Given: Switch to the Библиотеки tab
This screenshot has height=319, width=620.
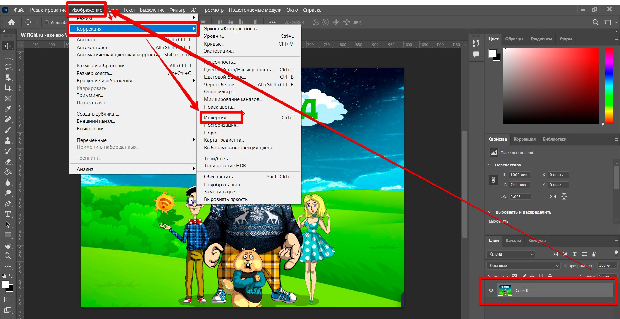Looking at the screenshot, I should coord(554,139).
